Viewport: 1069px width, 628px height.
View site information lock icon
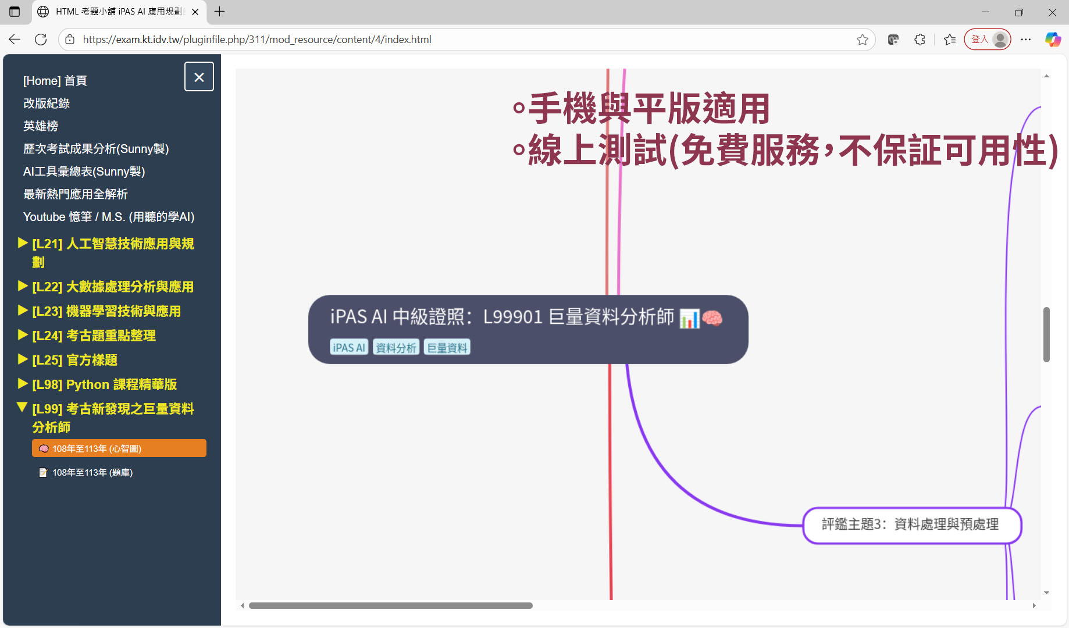70,40
